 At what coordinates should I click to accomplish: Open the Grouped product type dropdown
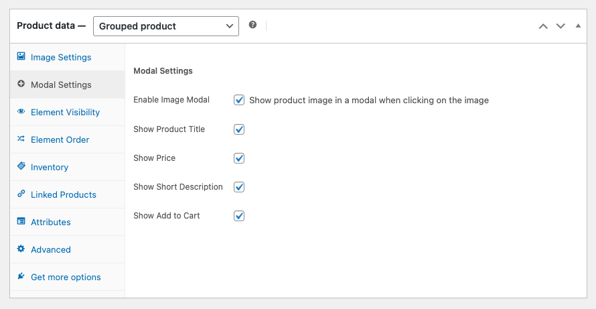click(165, 26)
